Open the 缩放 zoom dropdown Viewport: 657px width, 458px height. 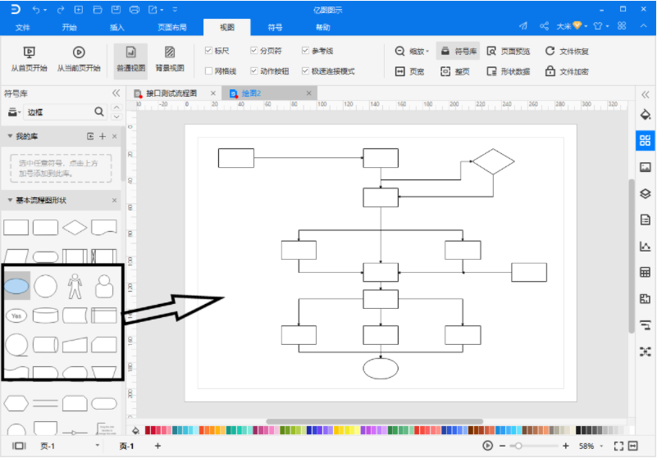coord(412,51)
